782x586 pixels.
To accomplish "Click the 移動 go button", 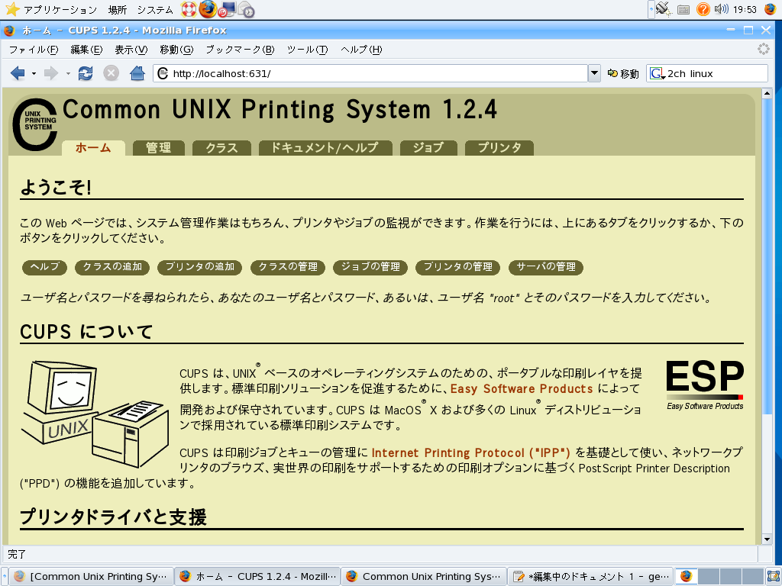I will 622,74.
